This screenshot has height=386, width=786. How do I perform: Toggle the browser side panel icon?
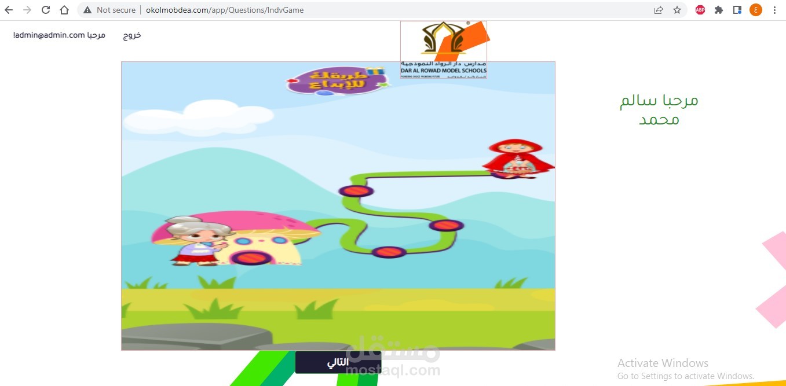click(x=737, y=10)
